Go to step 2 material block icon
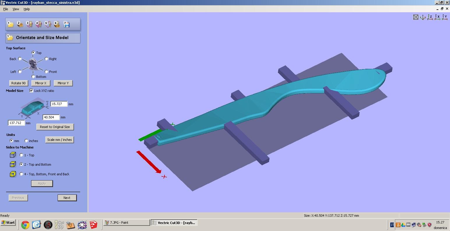Image resolution: width=450 pixels, height=231 pixels. (20, 24)
